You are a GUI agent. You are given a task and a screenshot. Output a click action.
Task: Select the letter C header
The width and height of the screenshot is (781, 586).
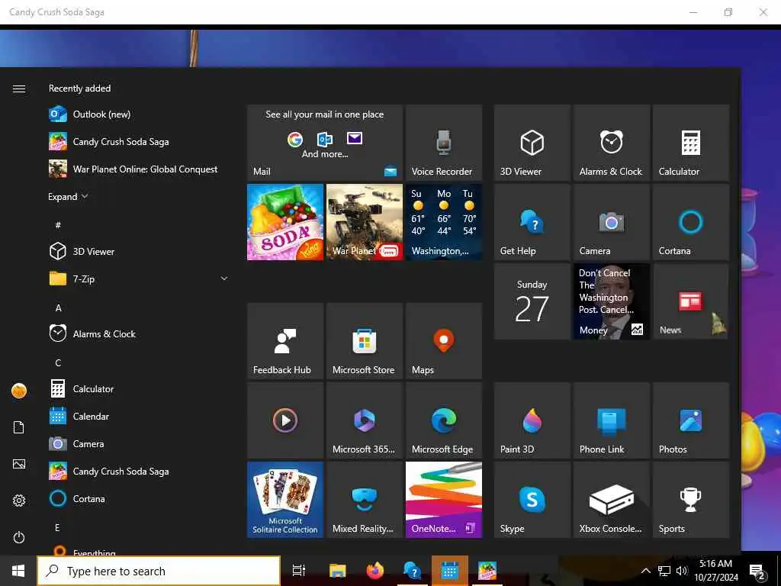pos(58,362)
